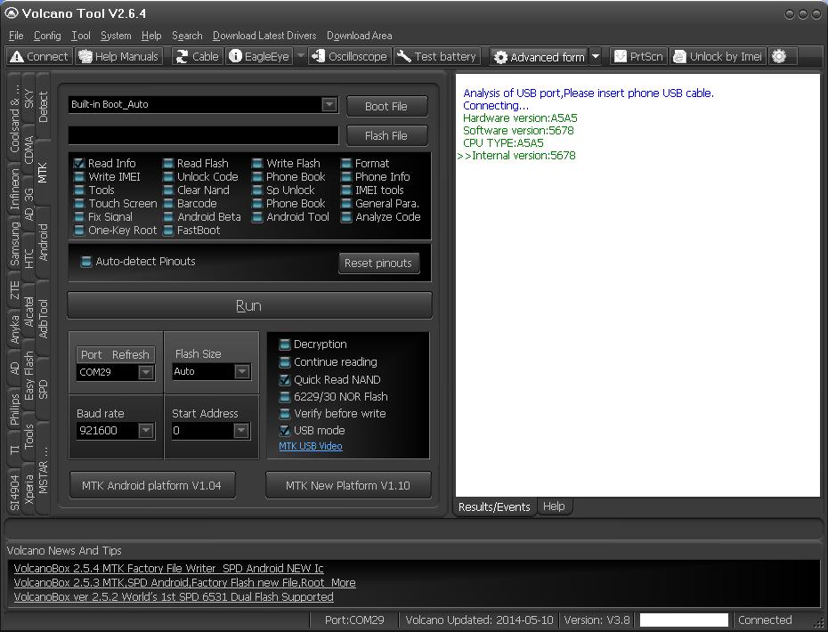
Task: Launch the Oscilloscope tool
Action: point(350,56)
